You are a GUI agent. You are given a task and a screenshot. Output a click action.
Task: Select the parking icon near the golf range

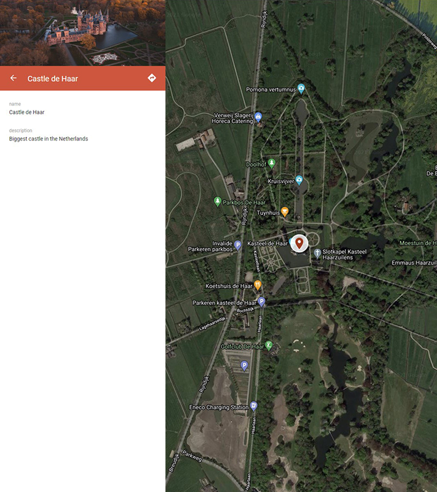(244, 365)
